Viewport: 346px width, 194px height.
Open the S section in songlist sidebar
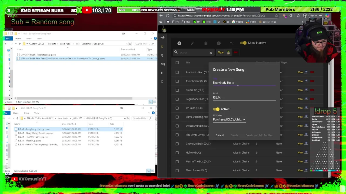(x=162, y=47)
